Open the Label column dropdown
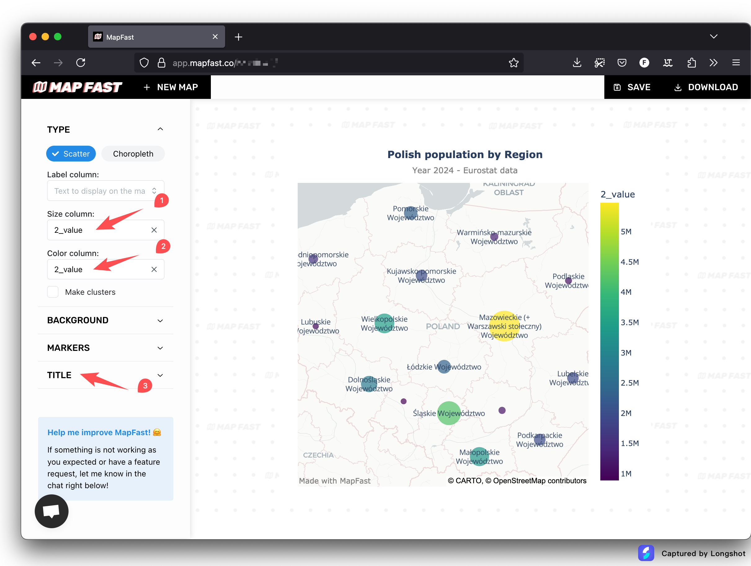The image size is (751, 566). pos(106,191)
